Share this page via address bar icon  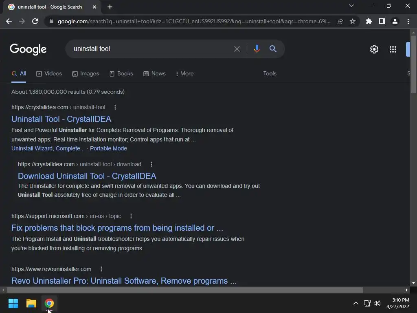click(x=340, y=21)
